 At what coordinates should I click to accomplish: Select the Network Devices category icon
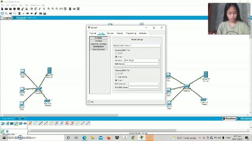click(3, 123)
